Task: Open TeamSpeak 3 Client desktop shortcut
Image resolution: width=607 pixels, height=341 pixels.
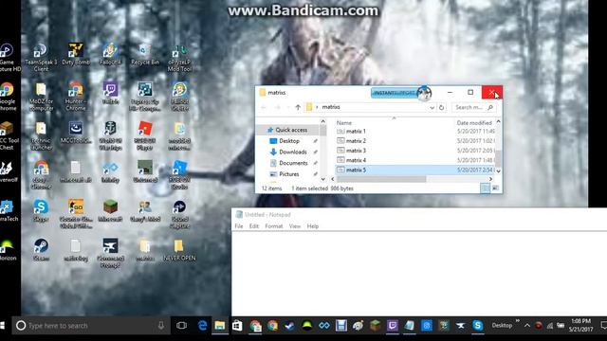Action: [x=41, y=58]
